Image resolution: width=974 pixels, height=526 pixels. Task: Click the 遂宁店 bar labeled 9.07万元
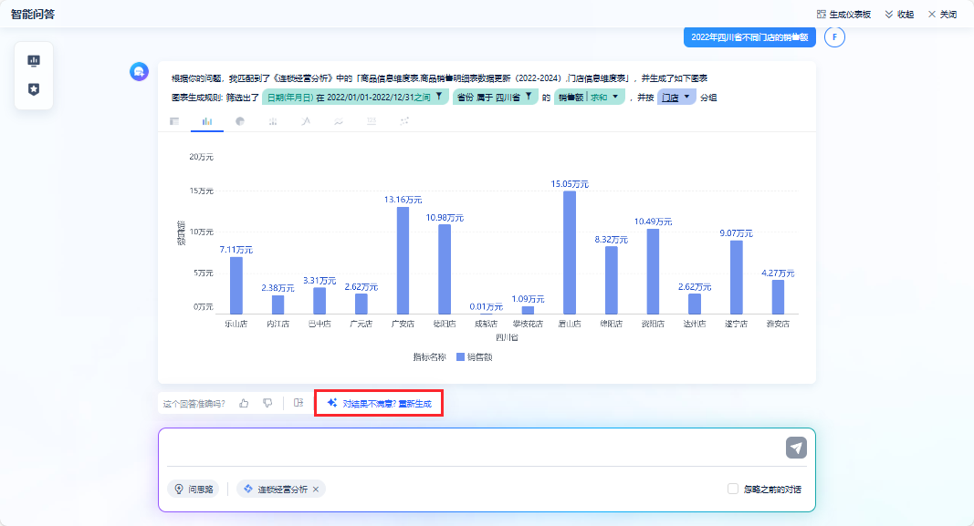point(736,277)
